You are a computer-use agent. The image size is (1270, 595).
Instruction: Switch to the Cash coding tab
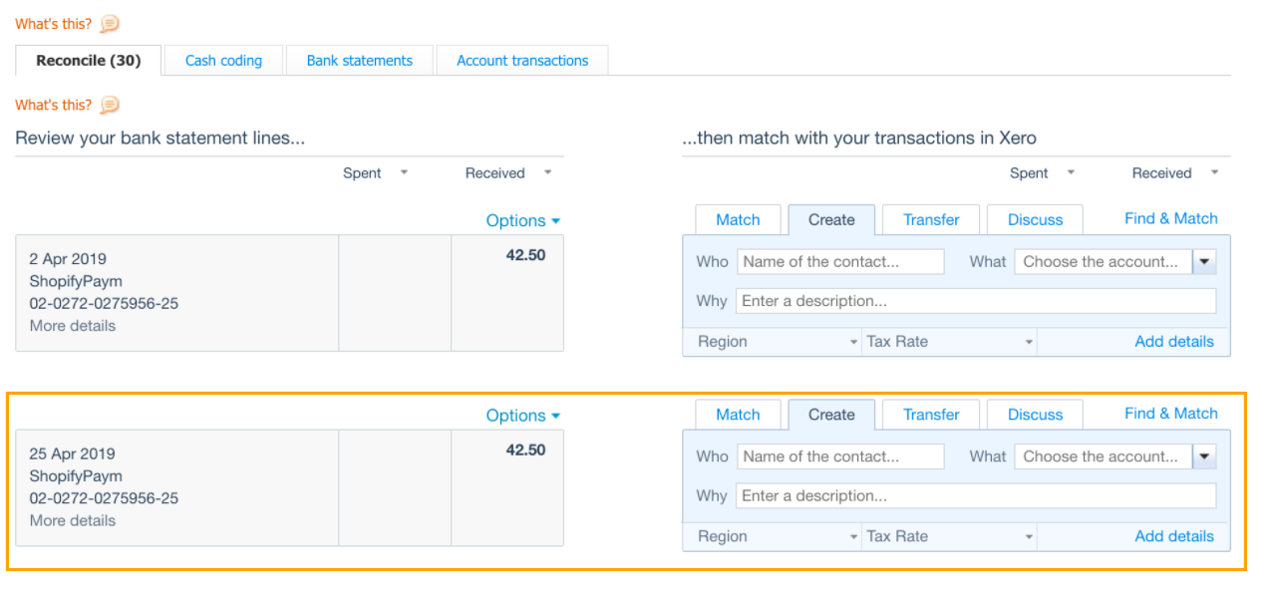(x=223, y=61)
